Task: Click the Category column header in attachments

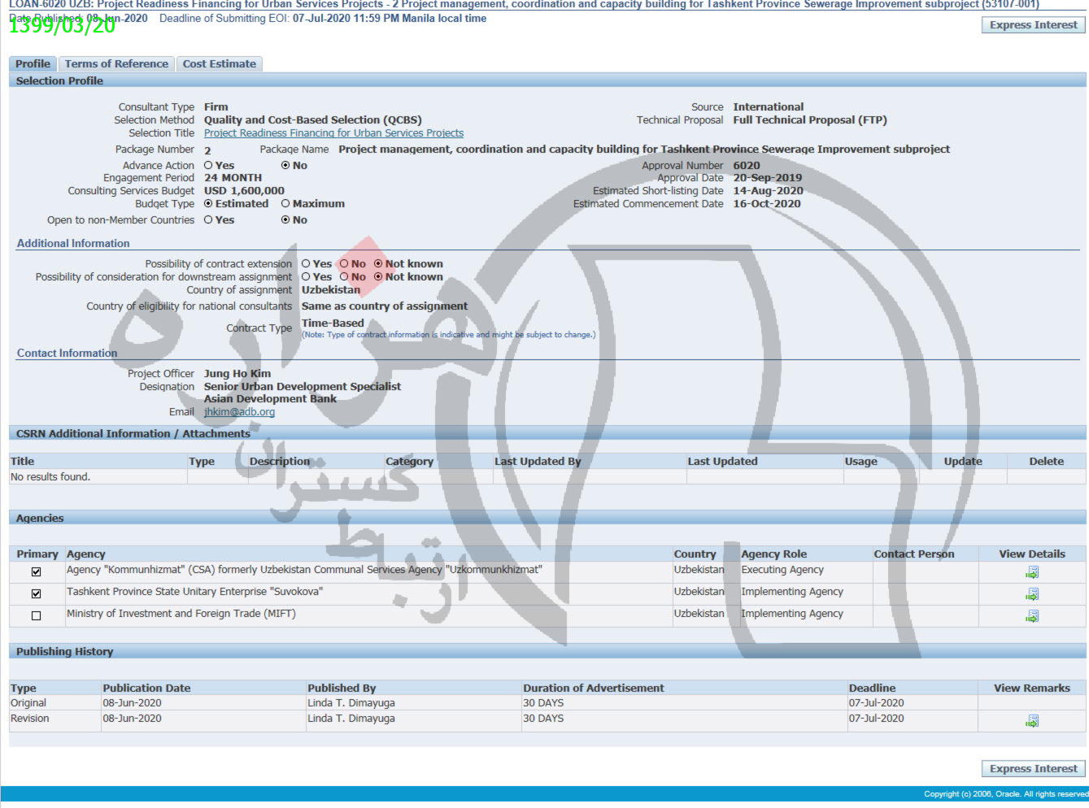Action: 409,461
